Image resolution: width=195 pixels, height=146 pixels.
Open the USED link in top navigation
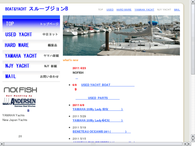[110, 10]
